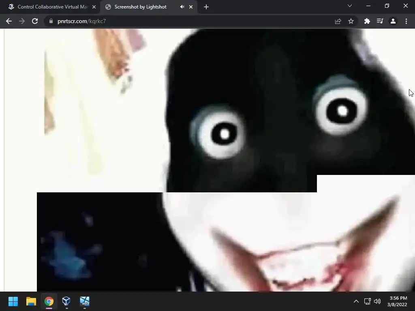Open the Extensions puzzle icon
Viewport: 415px width, 311px height.
tap(367, 21)
